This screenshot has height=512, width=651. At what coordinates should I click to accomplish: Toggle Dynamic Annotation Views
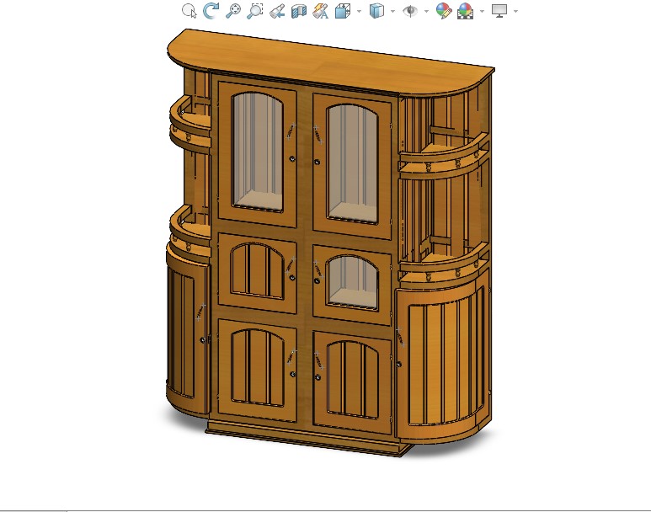click(321, 11)
